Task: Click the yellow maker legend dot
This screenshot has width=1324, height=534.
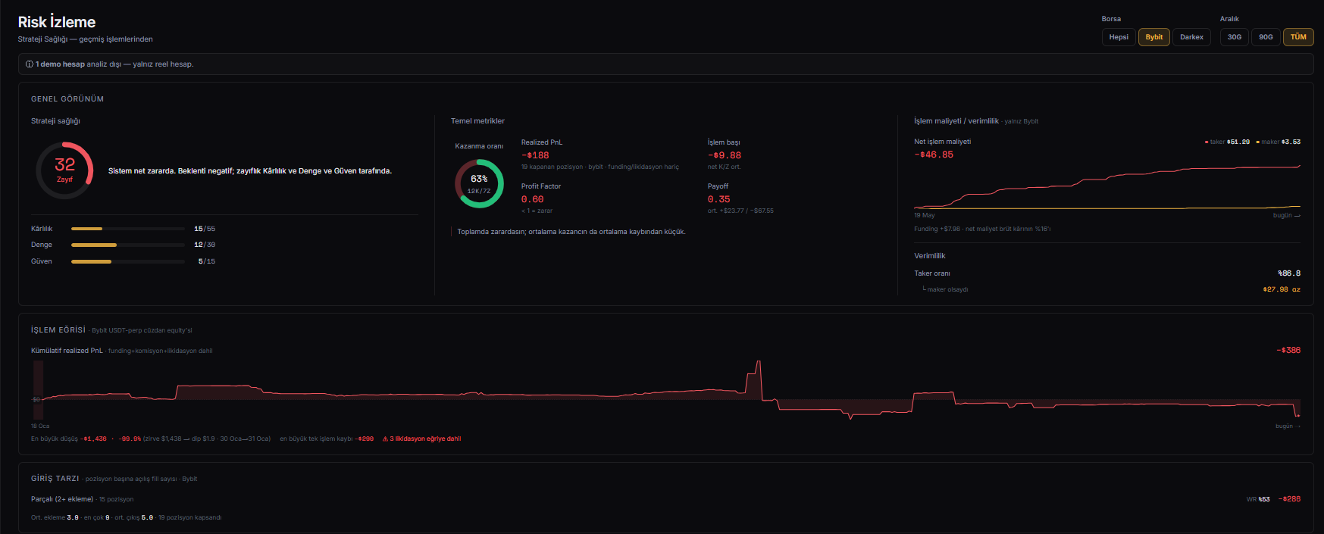Action: pos(1258,142)
